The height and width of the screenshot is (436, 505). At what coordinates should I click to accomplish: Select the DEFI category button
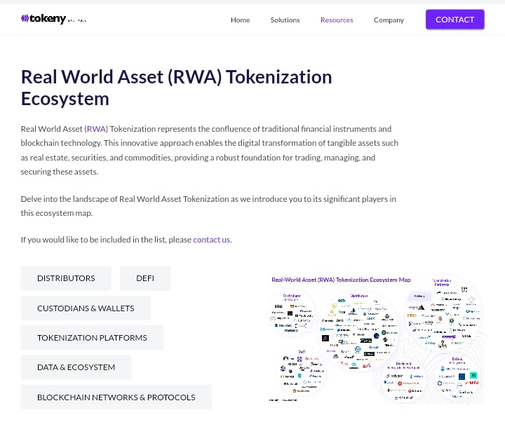pyautogui.click(x=145, y=278)
